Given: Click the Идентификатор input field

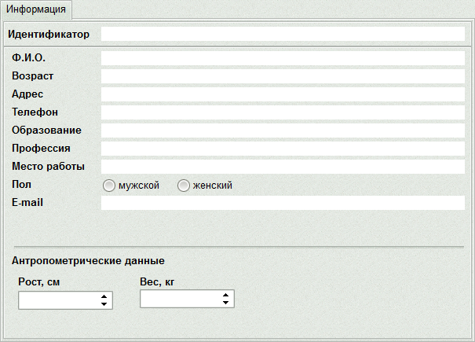Looking at the screenshot, I should [x=283, y=34].
